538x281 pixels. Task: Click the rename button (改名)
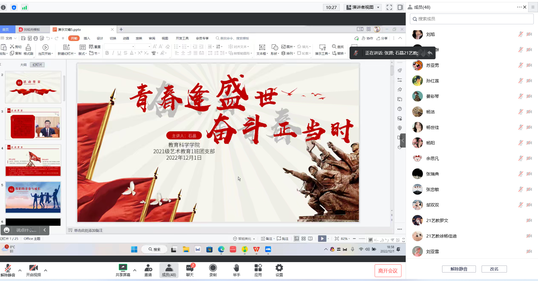(494, 269)
